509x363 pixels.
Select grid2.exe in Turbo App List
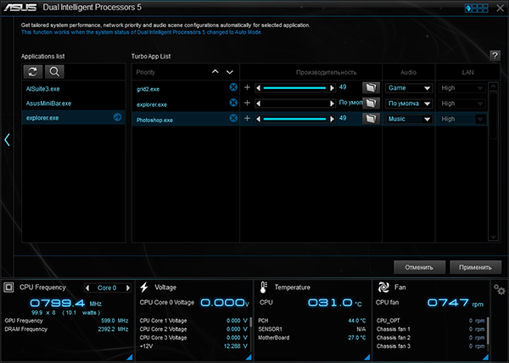148,89
